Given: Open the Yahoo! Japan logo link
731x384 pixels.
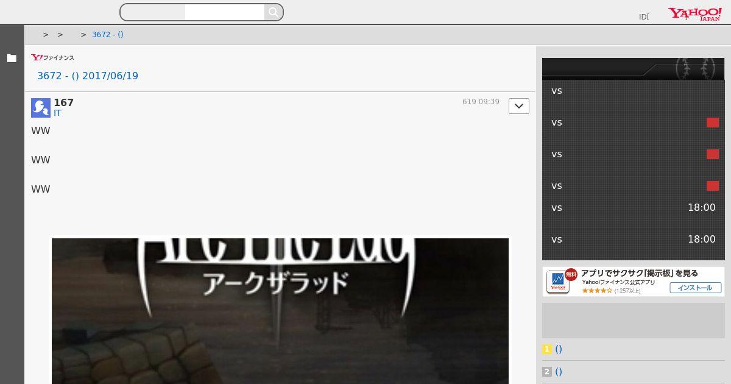Looking at the screenshot, I should click(694, 14).
